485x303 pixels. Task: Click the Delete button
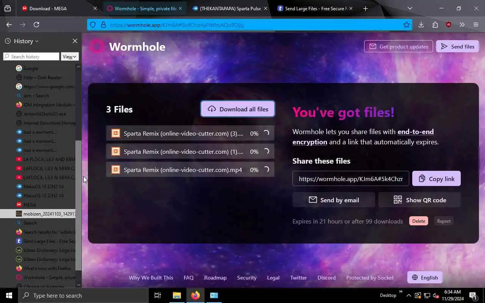click(x=419, y=221)
